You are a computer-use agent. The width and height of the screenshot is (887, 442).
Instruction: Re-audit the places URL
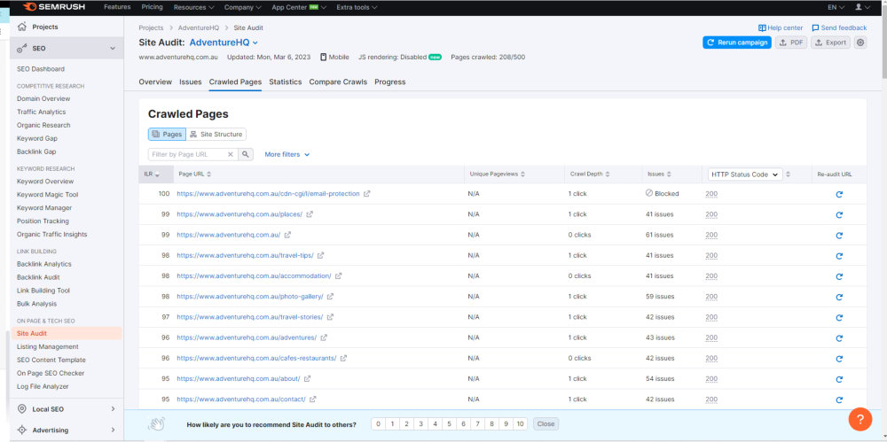[839, 214]
